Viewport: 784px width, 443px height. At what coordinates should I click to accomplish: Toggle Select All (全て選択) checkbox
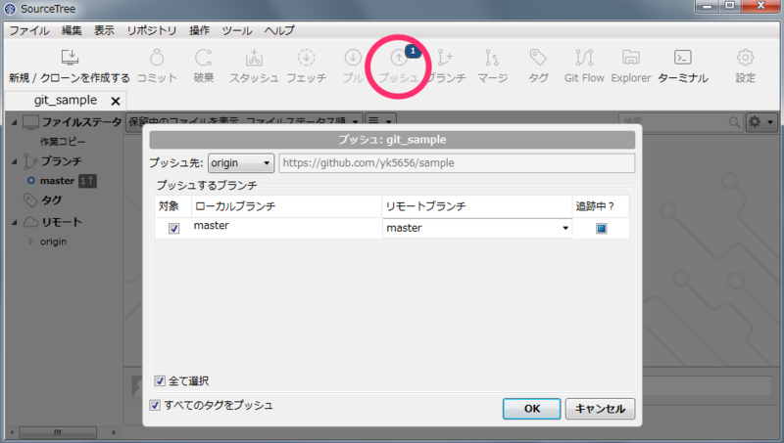pyautogui.click(x=160, y=381)
